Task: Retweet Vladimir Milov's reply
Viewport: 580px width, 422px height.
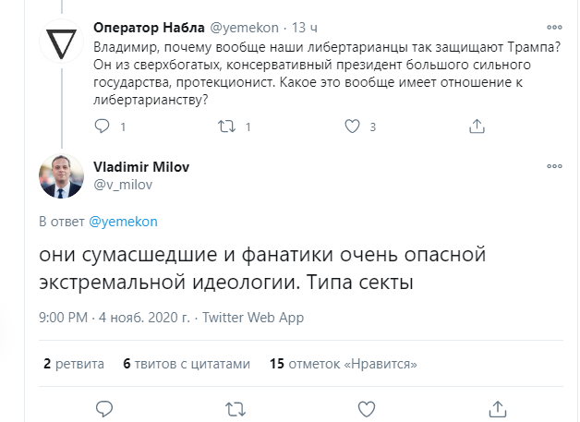Action: [236, 407]
